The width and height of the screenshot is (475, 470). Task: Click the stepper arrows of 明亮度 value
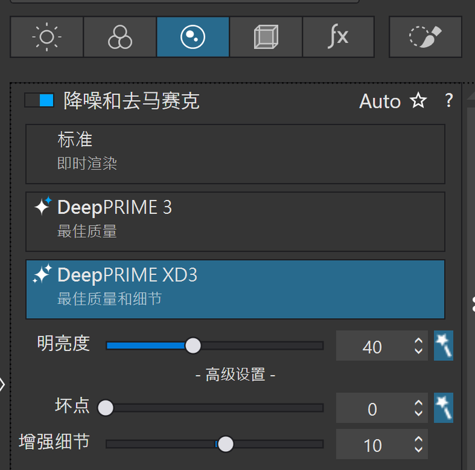coord(418,346)
